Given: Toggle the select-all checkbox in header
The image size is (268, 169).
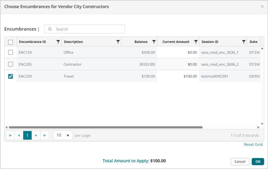Looking at the screenshot, I should 10,42.
